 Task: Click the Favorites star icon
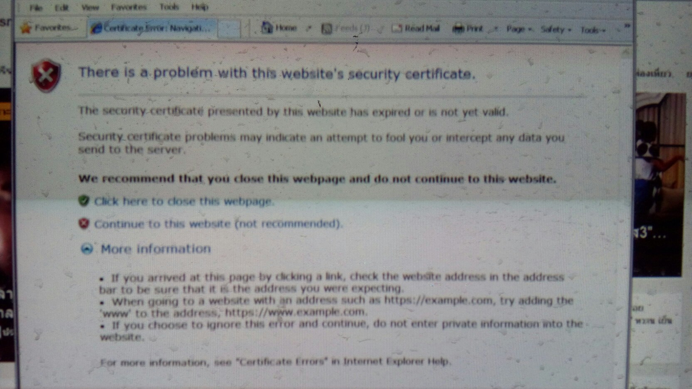tap(26, 28)
